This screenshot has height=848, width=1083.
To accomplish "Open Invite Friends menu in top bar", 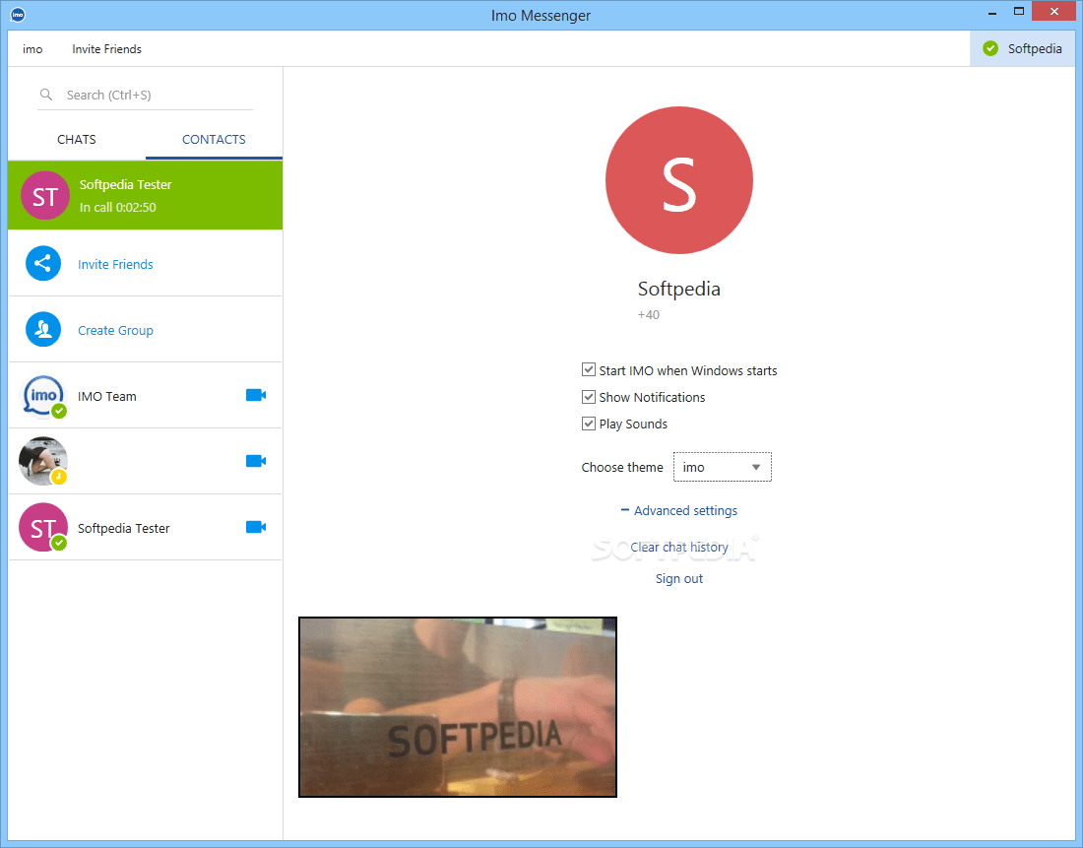I will click(x=107, y=49).
